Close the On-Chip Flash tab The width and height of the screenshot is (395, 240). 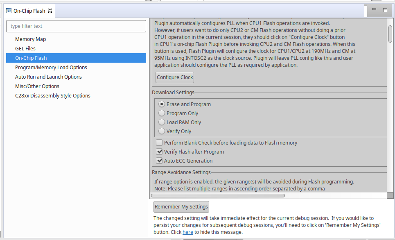coord(50,11)
